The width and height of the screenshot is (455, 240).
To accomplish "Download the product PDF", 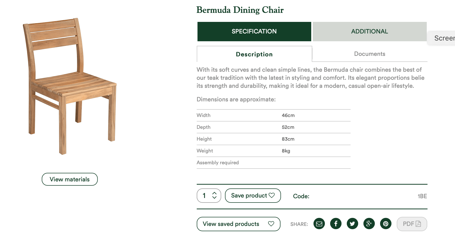I will point(412,224).
